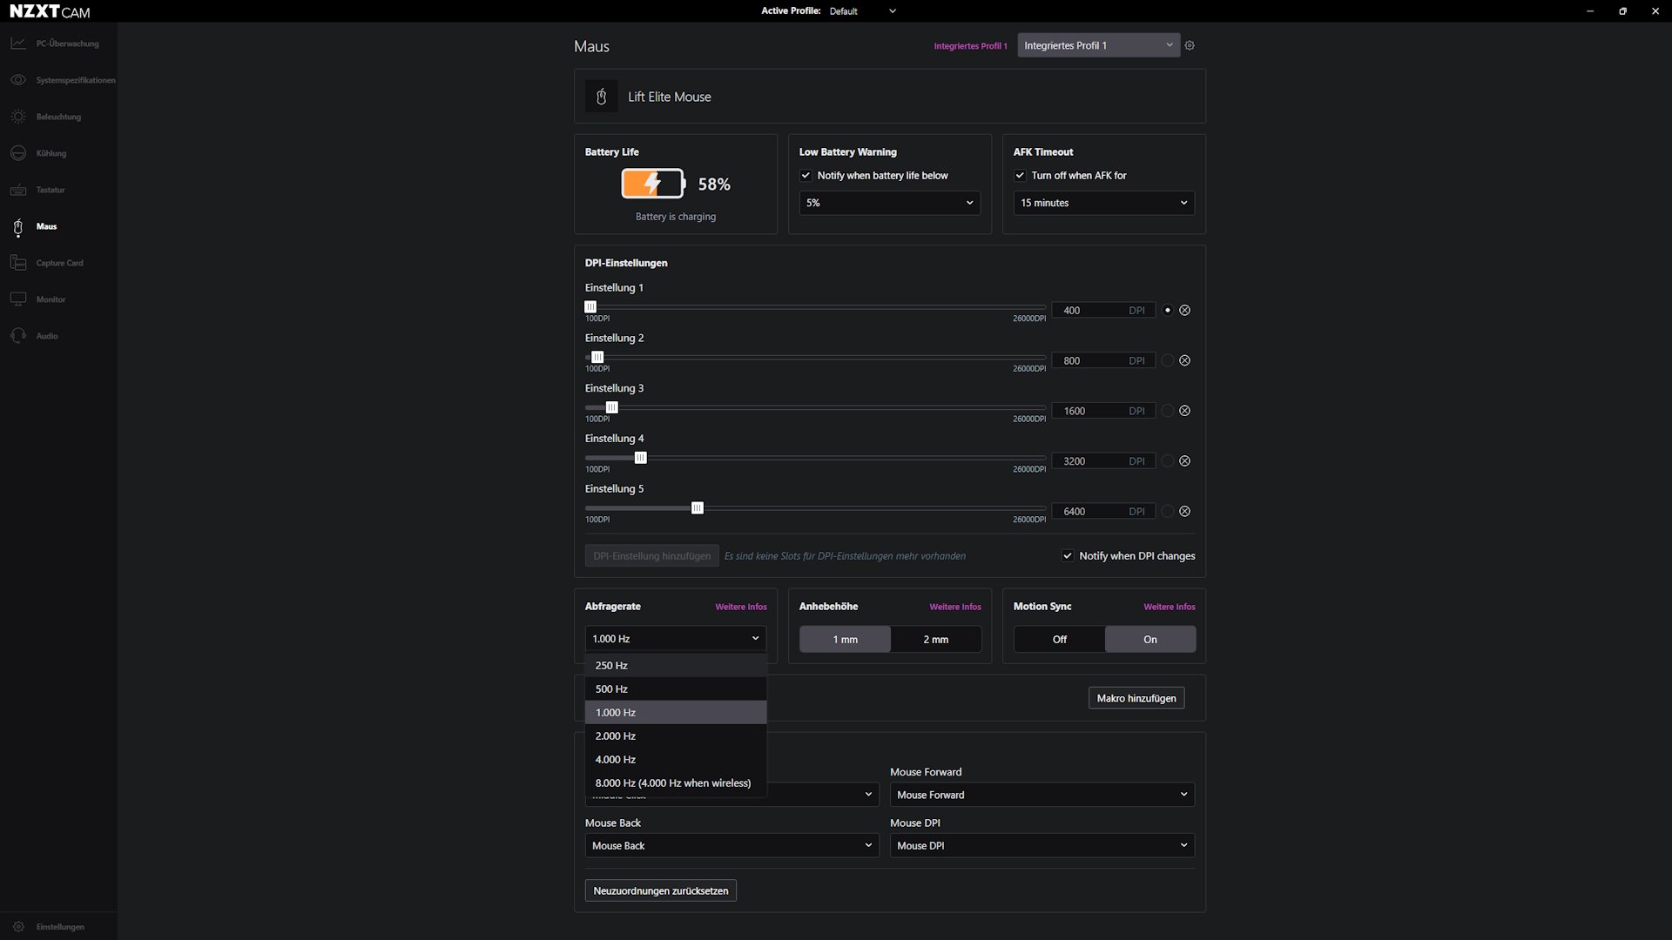This screenshot has height=940, width=1672.
Task: Select the Kühlung cooling icon
Action: pyautogui.click(x=18, y=153)
